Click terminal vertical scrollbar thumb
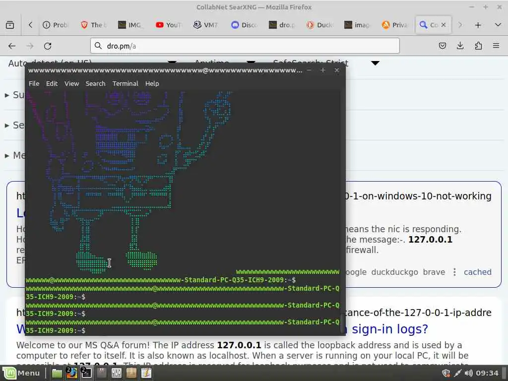 [342, 324]
